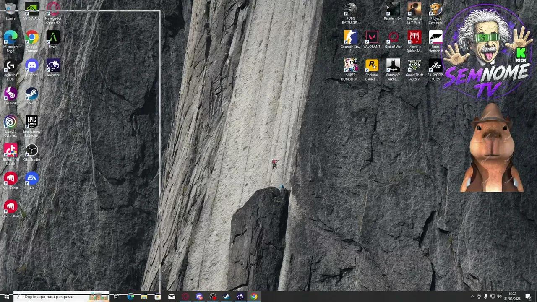537x302 pixels.
Task: Select the Resident Evil 4 shortcut
Action: pyautogui.click(x=393, y=13)
